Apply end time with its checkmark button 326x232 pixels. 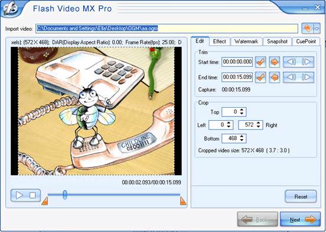[260, 78]
